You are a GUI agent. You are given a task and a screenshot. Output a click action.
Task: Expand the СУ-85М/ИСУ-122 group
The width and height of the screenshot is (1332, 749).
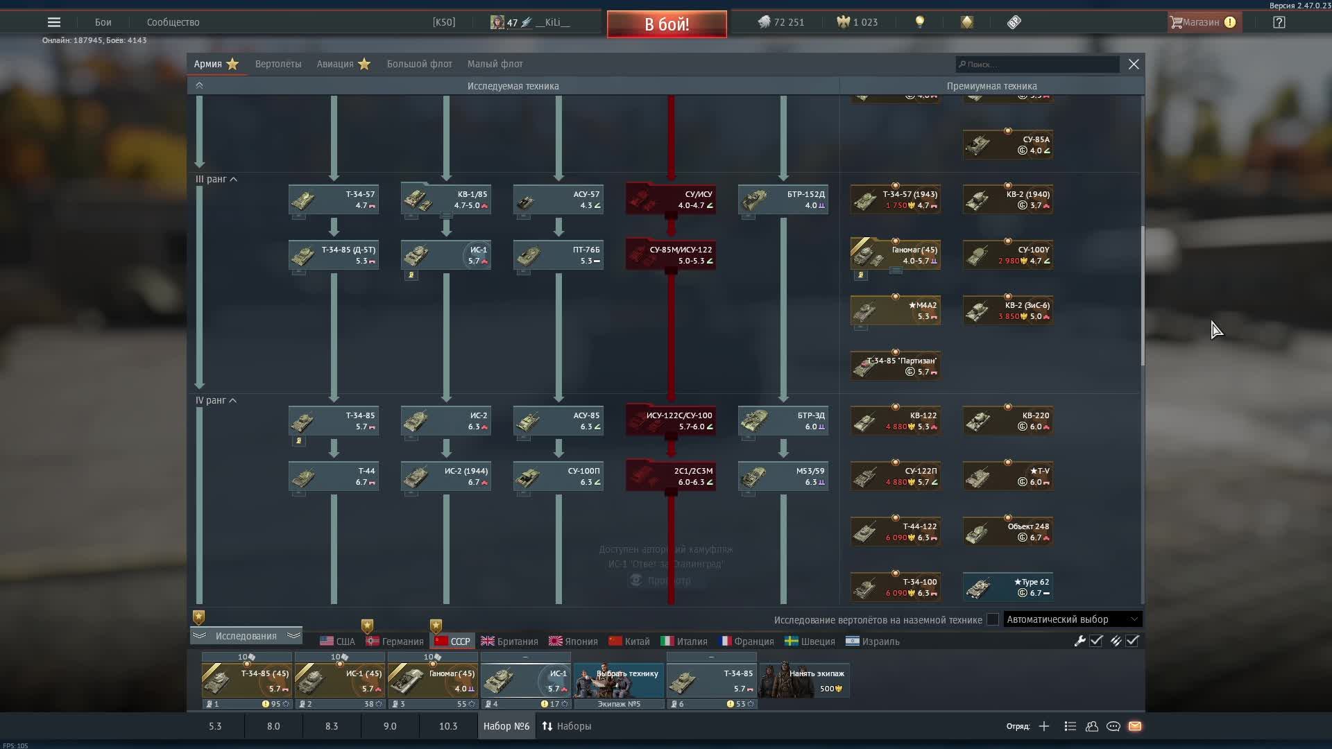671,271
